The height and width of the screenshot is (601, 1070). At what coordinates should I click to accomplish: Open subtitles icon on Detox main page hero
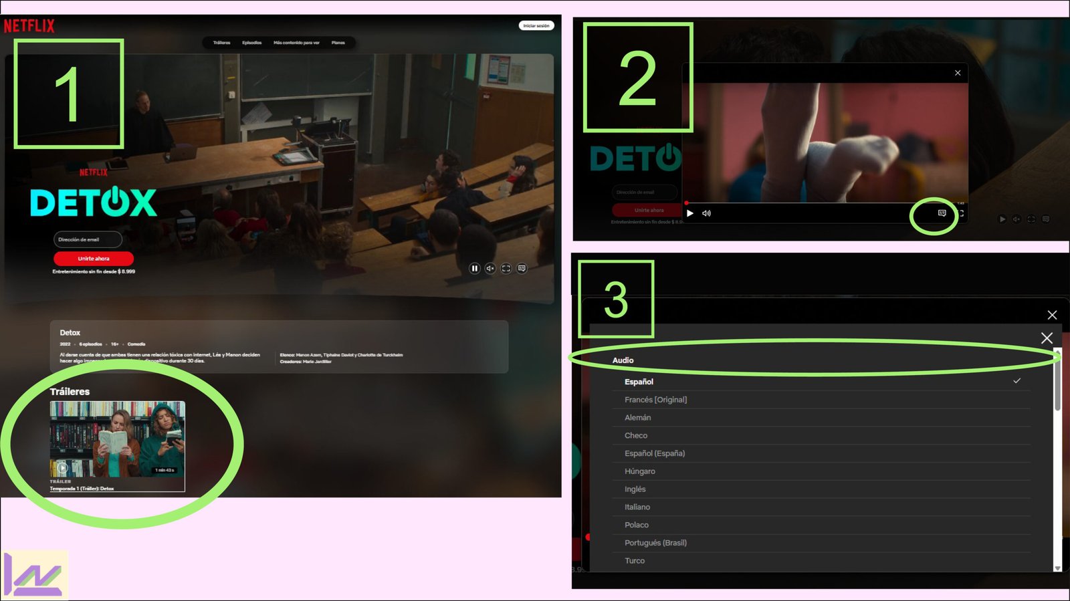[522, 269]
